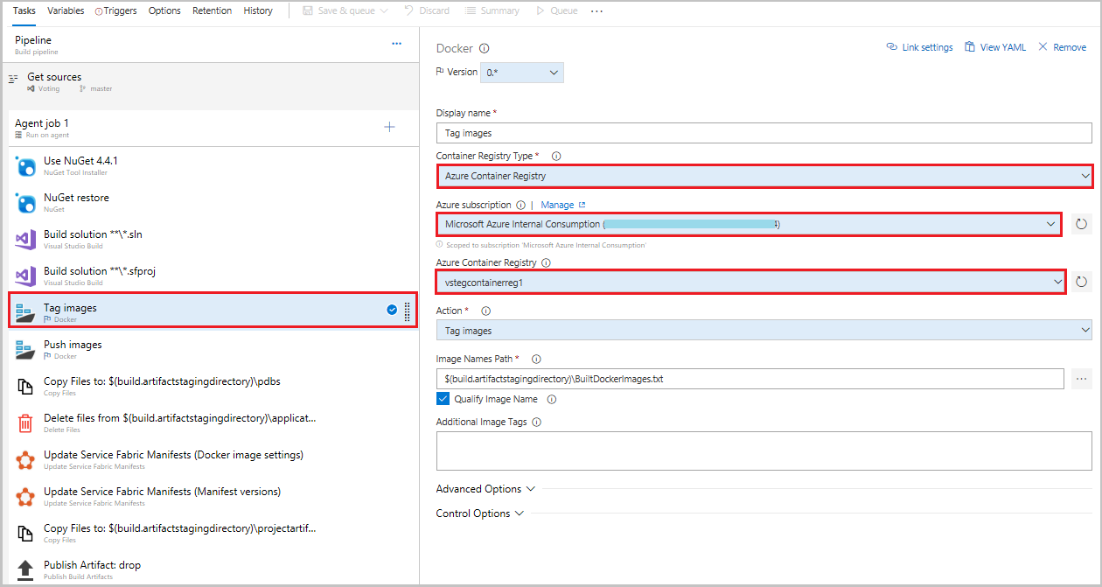The width and height of the screenshot is (1102, 587).
Task: Select the NuGet Tool Installer task icon
Action: point(25,165)
